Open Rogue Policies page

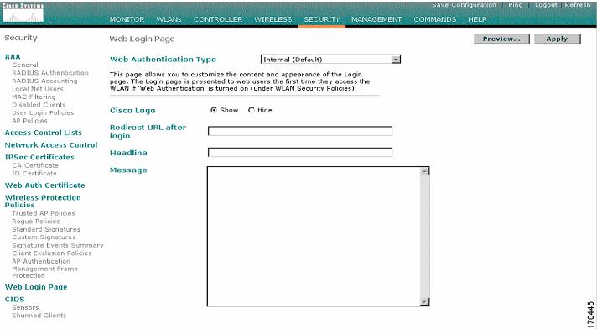tap(36, 222)
